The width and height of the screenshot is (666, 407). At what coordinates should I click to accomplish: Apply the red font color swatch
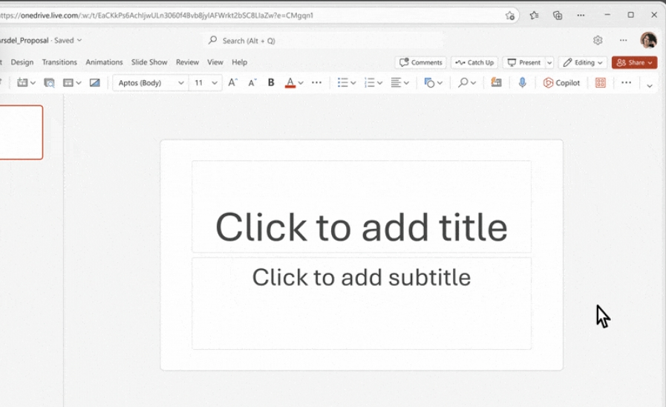click(x=290, y=83)
